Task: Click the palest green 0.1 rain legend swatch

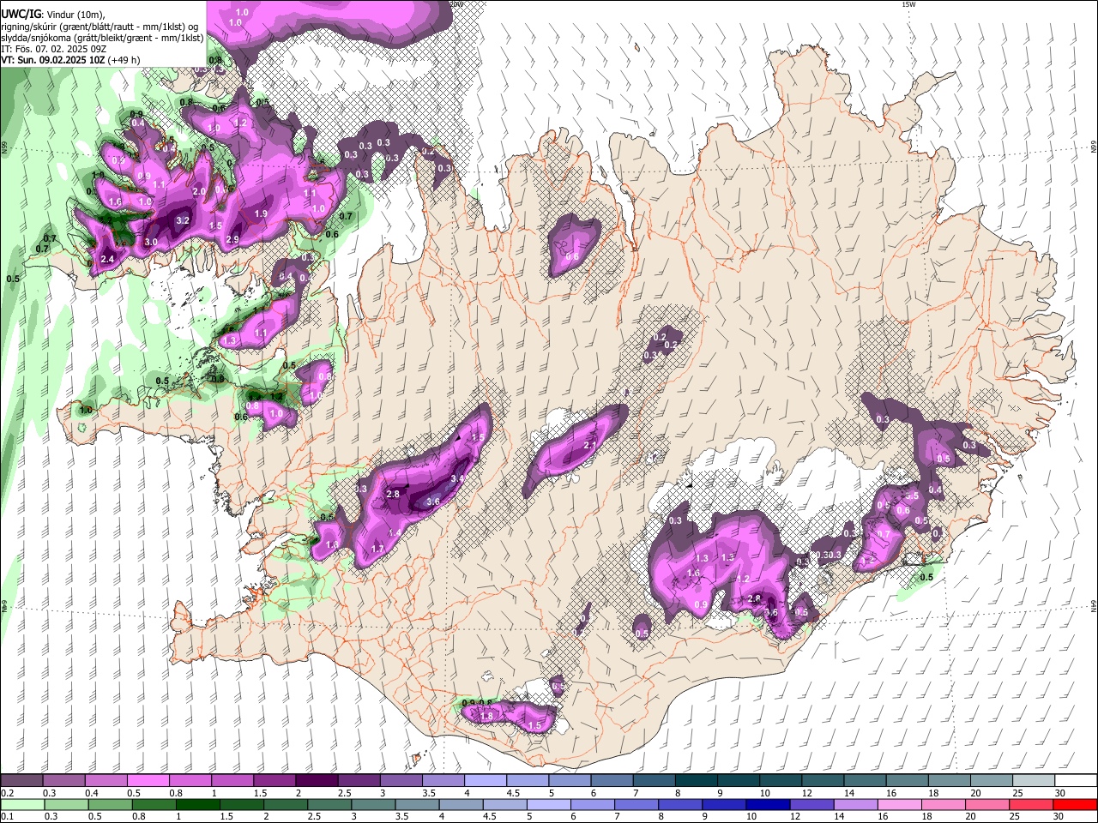Action: point(21,804)
